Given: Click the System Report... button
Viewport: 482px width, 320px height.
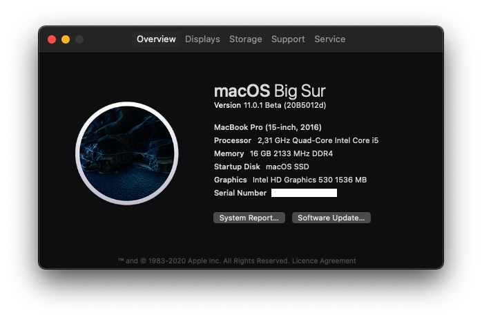Looking at the screenshot, I should point(249,218).
